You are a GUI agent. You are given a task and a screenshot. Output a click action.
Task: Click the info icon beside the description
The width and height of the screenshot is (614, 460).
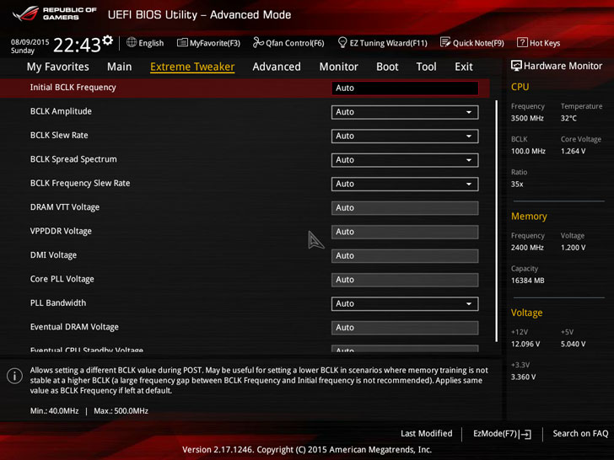[x=14, y=377]
